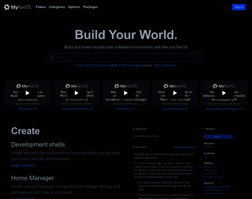This screenshot has height=199, width=252.
Task: Play the demo-macos video
Action: (x=126, y=93)
